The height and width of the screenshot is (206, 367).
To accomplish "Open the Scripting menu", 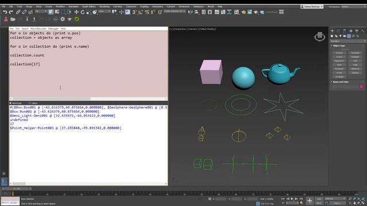I will point(144,6).
